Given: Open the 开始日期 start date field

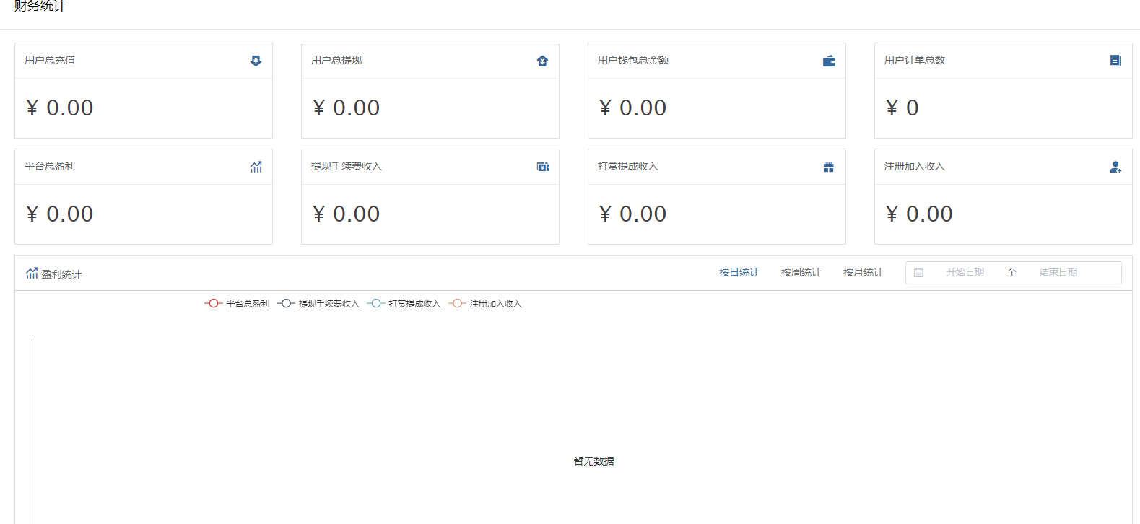Looking at the screenshot, I should click(x=965, y=273).
